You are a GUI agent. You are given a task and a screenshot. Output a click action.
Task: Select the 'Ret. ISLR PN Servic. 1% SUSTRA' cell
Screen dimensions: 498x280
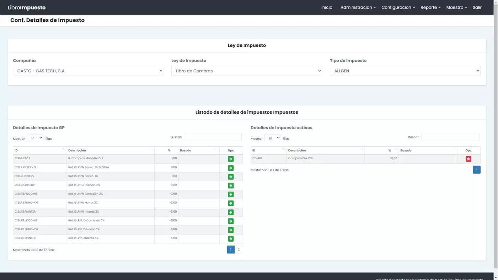(110, 168)
